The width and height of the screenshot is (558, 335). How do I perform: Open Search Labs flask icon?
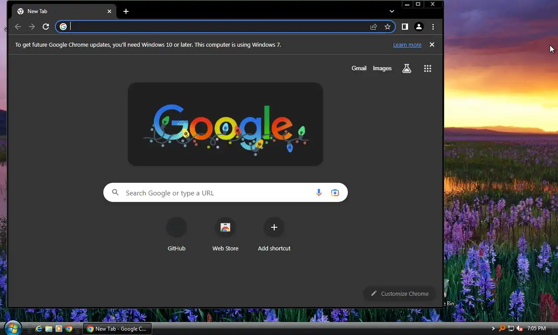coord(407,68)
